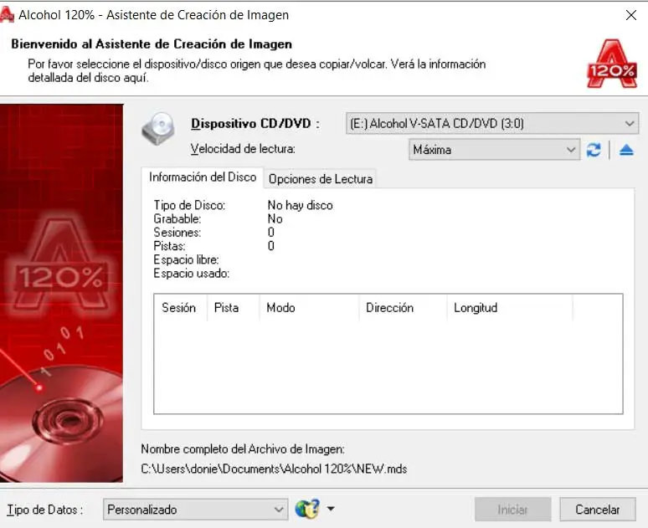
Task: Click the Dirección column header
Action: pyautogui.click(x=403, y=308)
